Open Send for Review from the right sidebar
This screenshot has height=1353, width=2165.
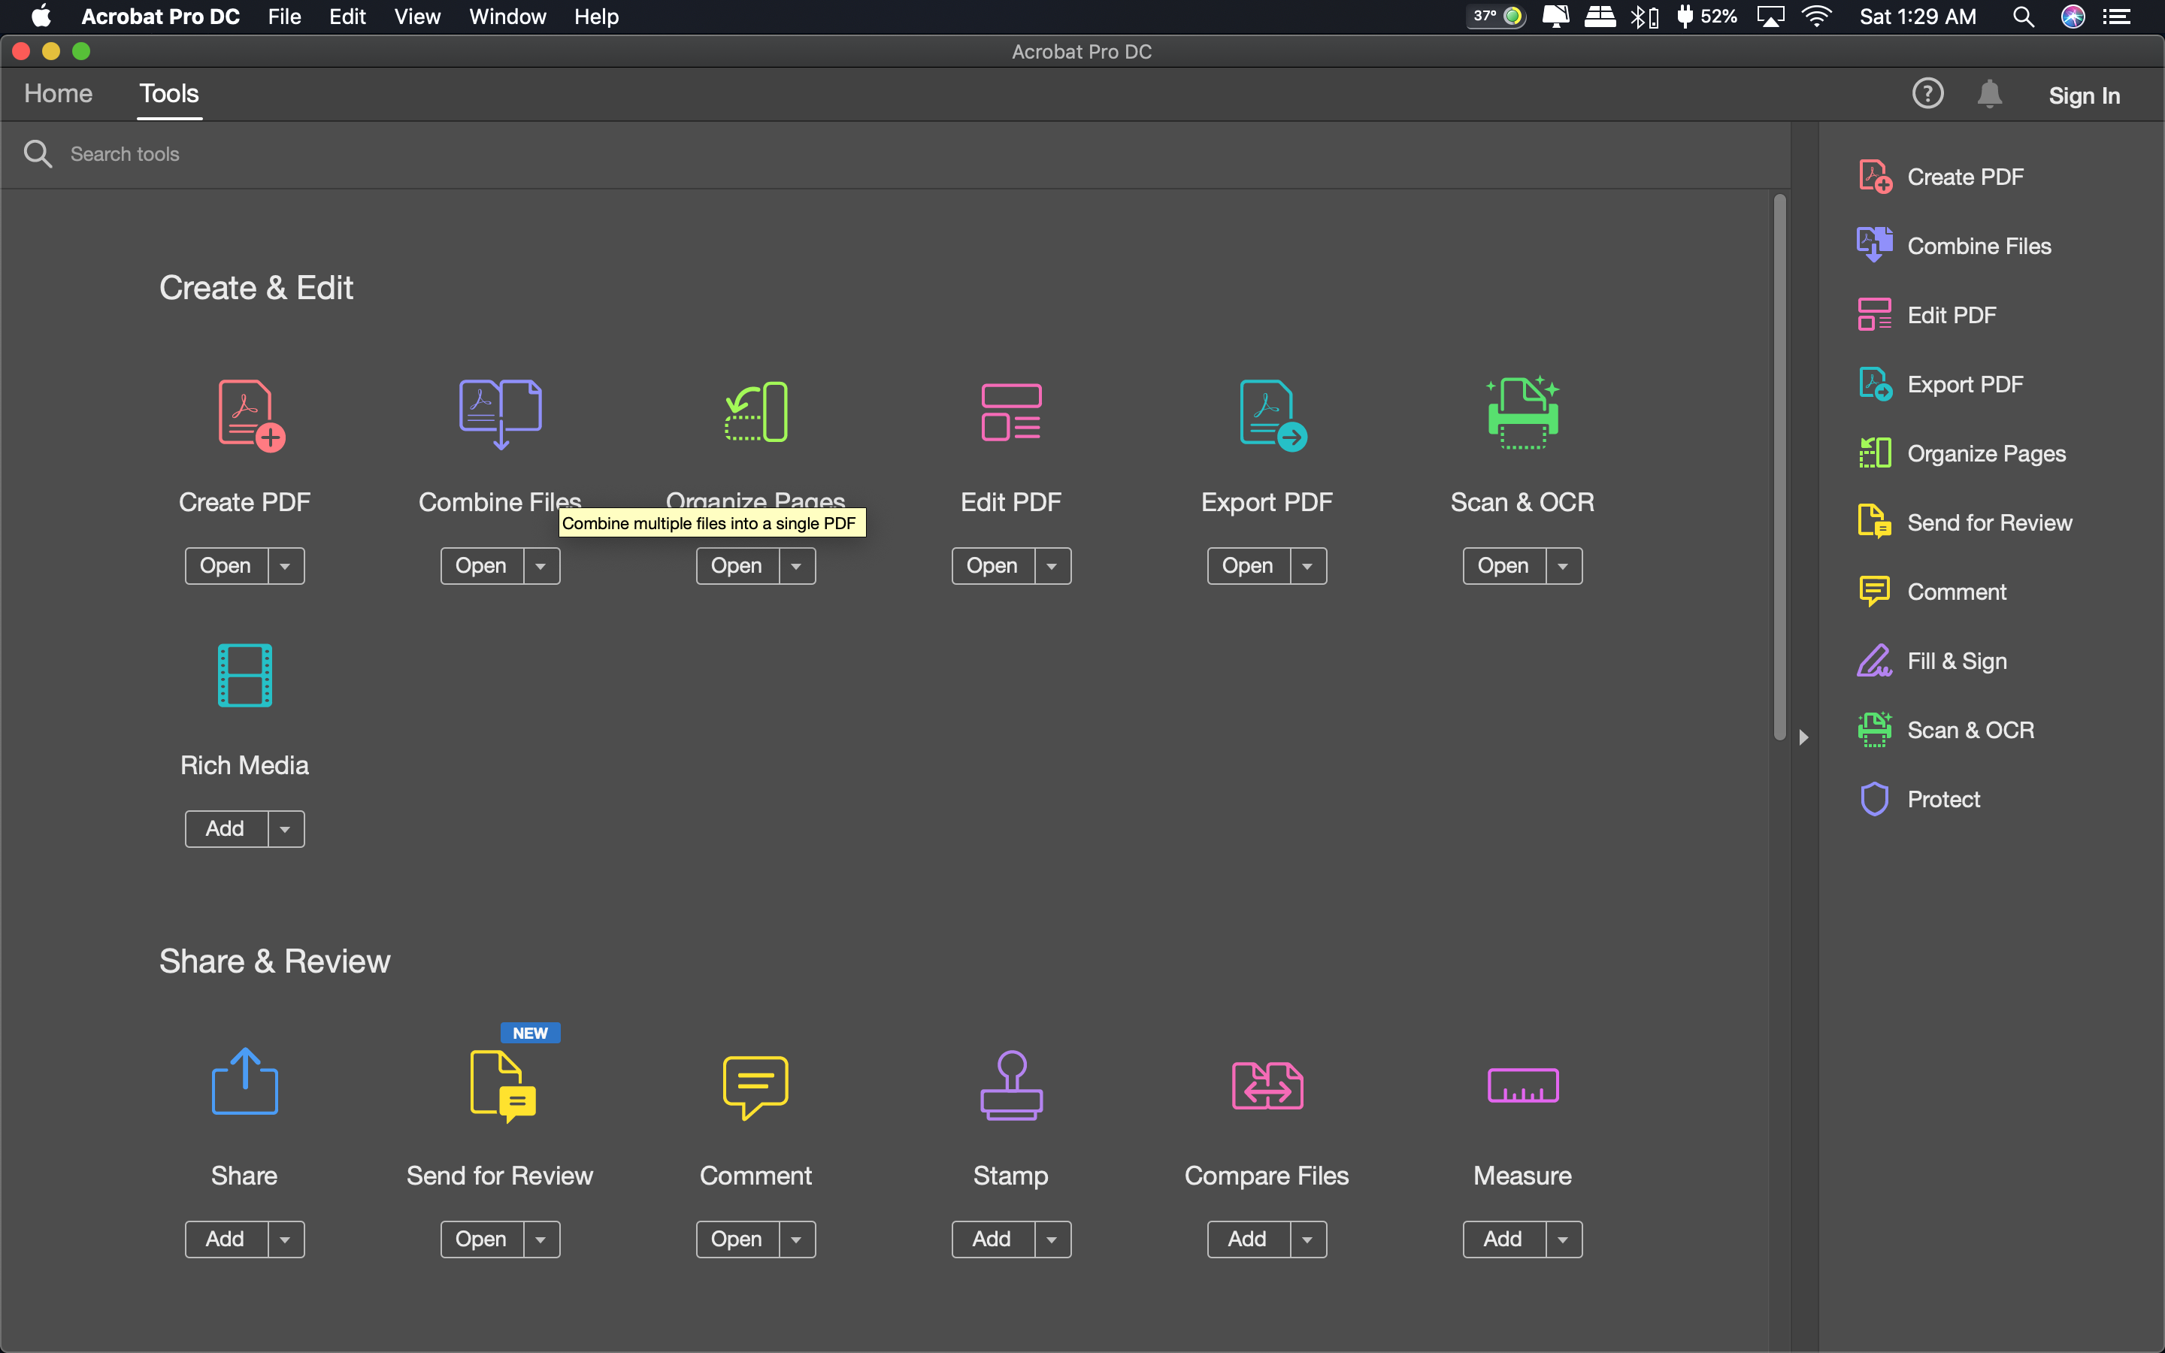click(1966, 522)
